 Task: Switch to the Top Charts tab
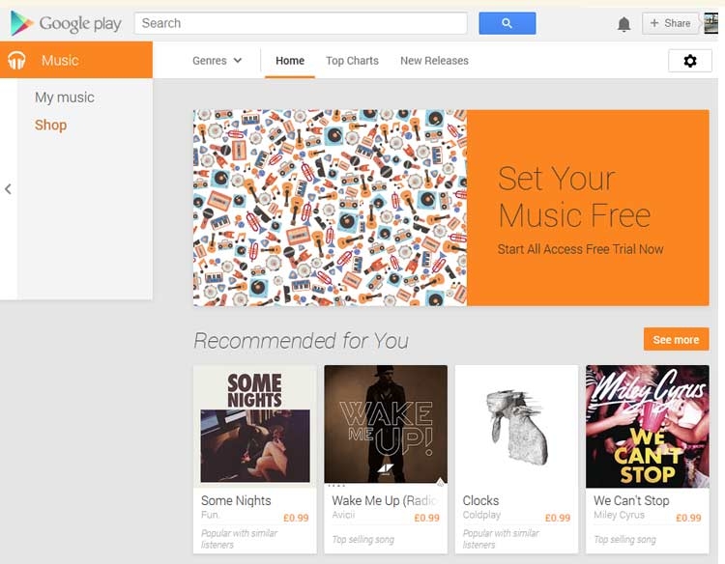pyautogui.click(x=352, y=61)
